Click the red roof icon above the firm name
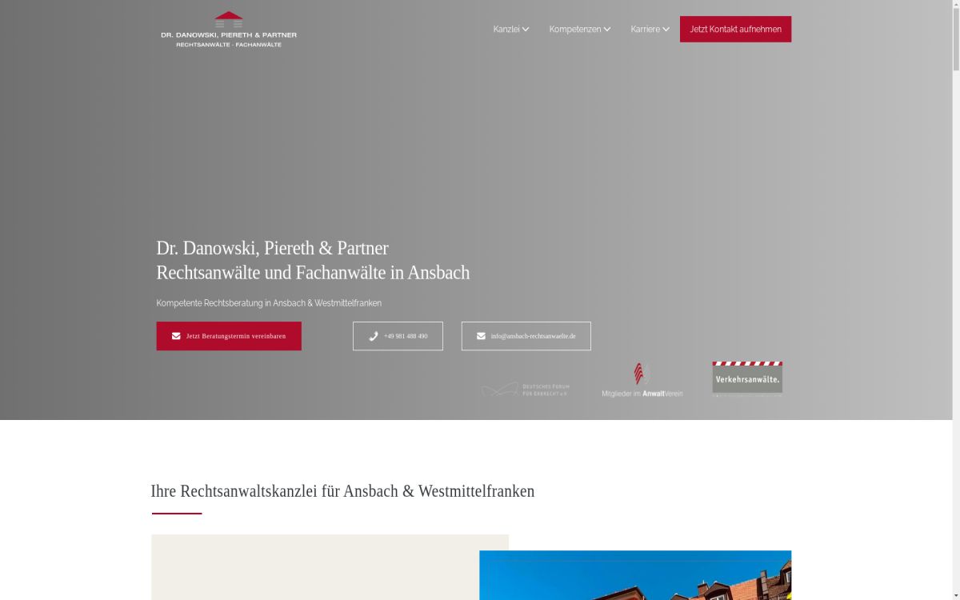 [229, 14]
